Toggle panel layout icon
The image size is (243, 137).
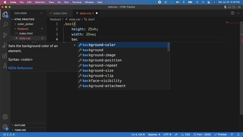230,7
